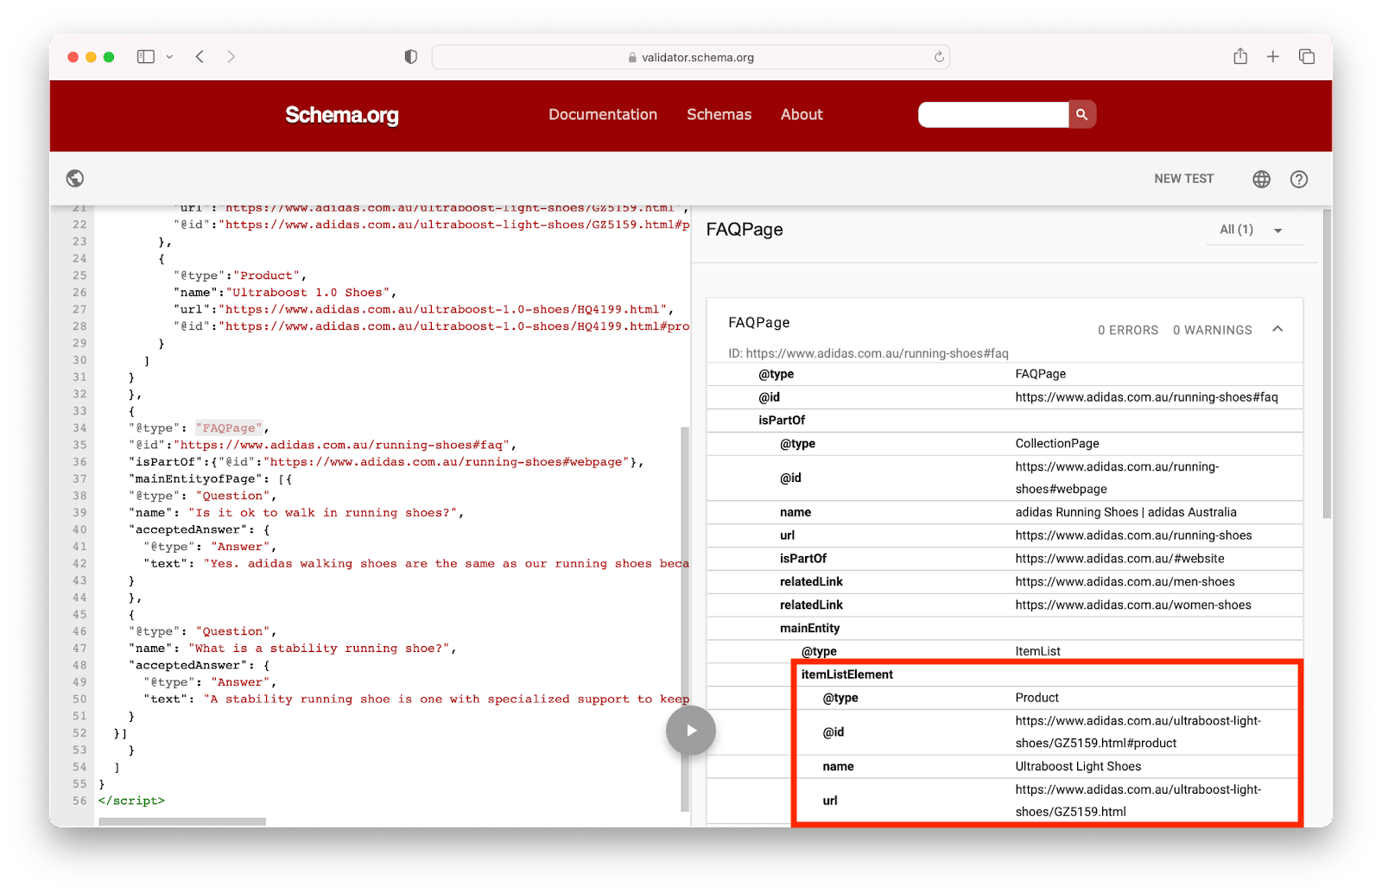1382x893 pixels.
Task: Collapse the FAQPage result card chevron
Action: (1277, 329)
